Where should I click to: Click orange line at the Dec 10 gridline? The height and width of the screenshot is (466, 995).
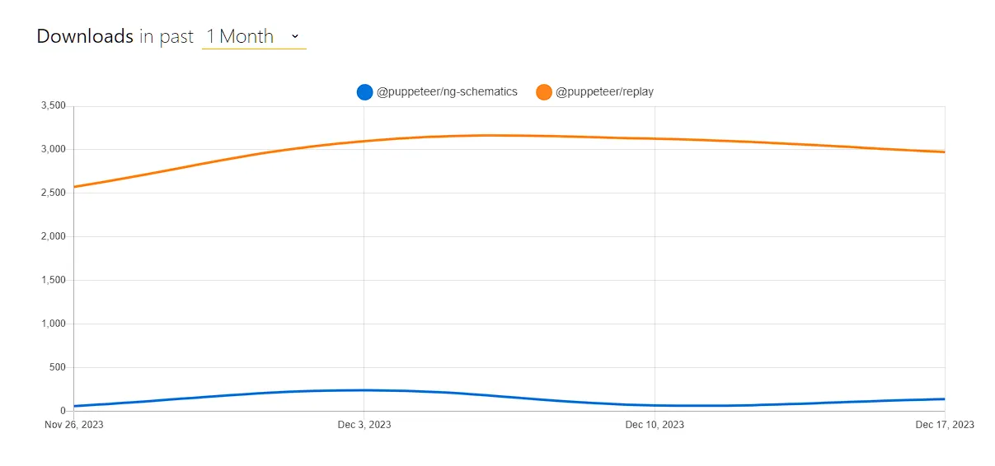[655, 138]
